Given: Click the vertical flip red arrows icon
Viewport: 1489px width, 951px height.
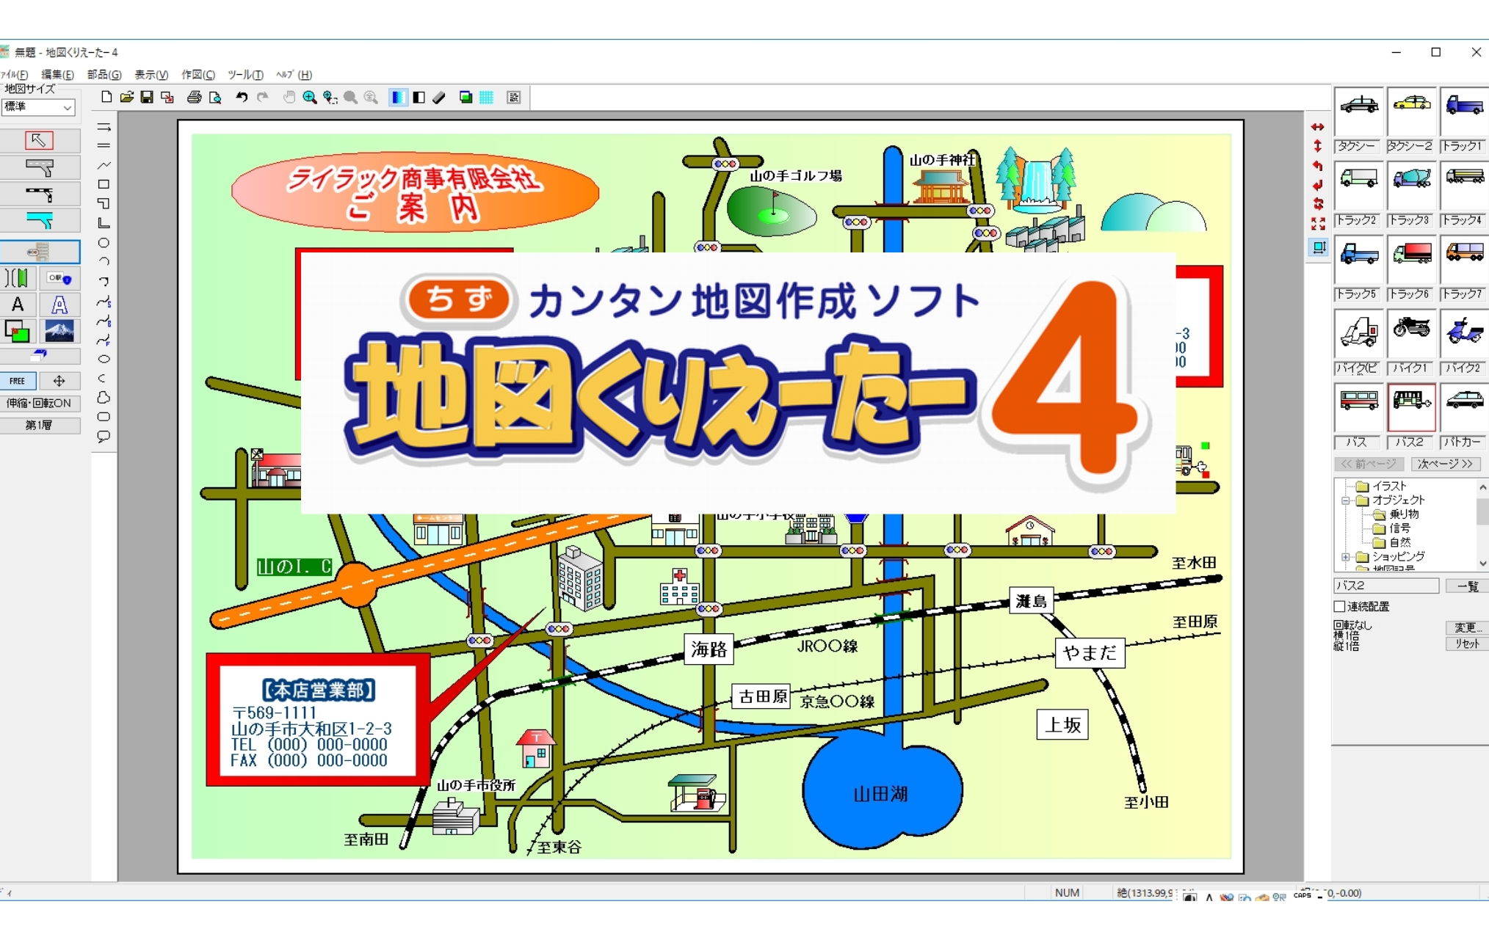Looking at the screenshot, I should click(x=1318, y=146).
